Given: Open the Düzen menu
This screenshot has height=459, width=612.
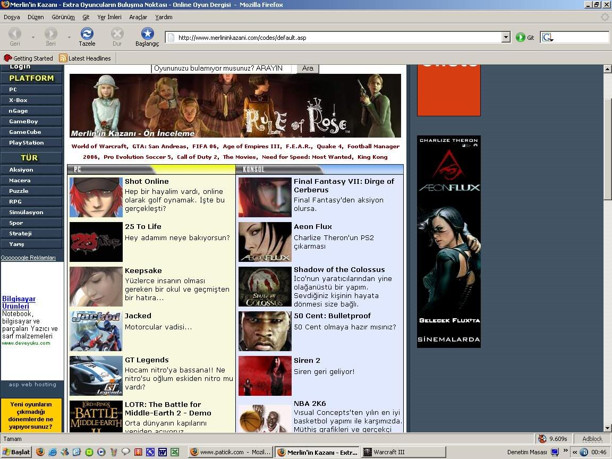Looking at the screenshot, I should pos(36,17).
